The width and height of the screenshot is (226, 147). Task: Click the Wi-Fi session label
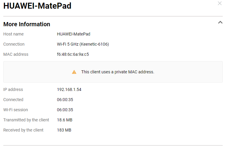[16, 110]
